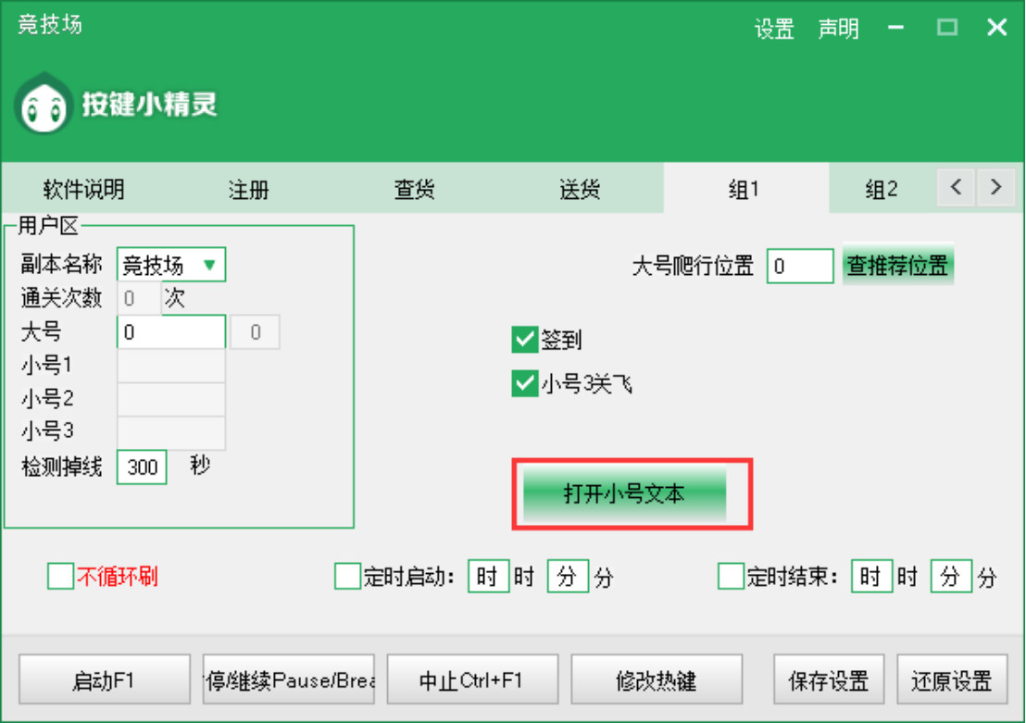Focus the 大号爬行位置 input field
The height and width of the screenshot is (723, 1026).
click(799, 267)
